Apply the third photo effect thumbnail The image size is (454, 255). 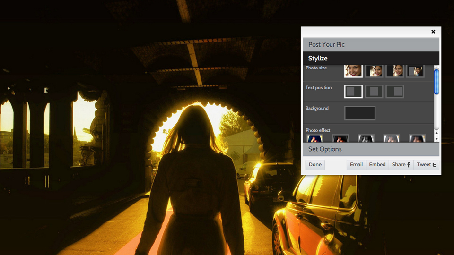click(x=366, y=138)
